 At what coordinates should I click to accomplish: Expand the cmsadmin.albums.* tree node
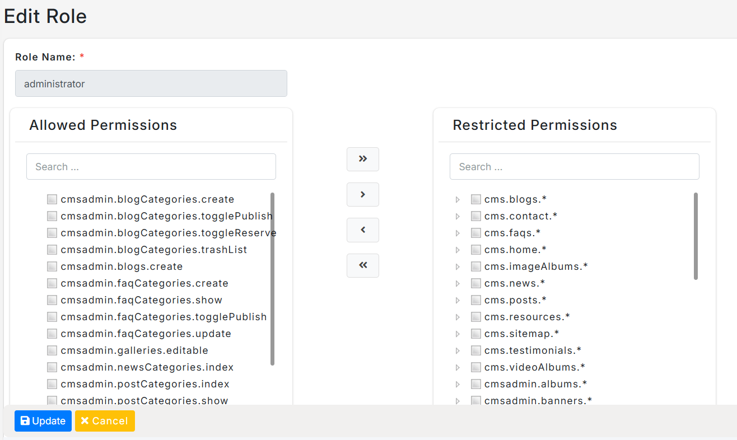click(x=458, y=384)
